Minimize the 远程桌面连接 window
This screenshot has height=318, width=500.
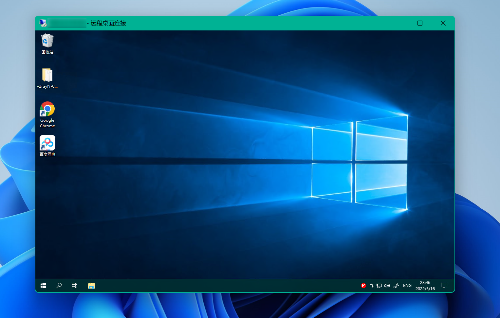pyautogui.click(x=398, y=23)
